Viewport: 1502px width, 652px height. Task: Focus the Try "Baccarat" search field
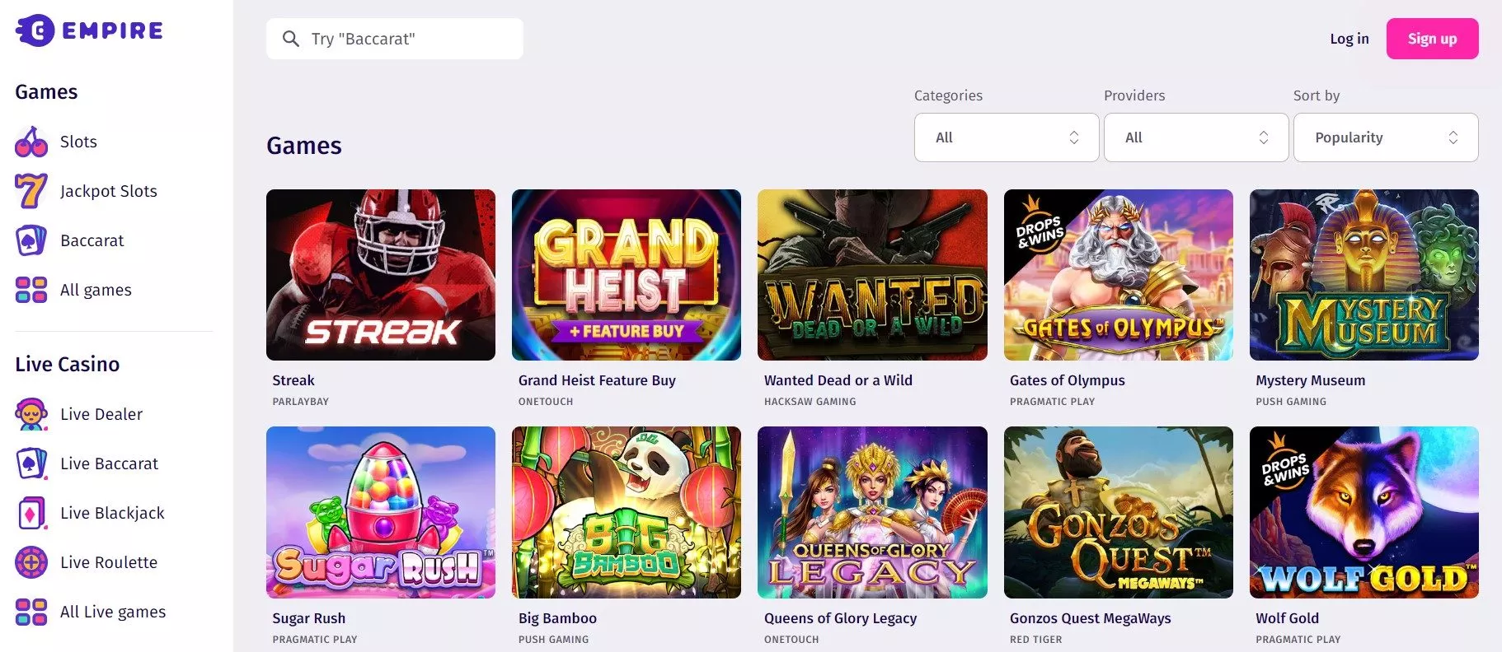[x=395, y=39]
